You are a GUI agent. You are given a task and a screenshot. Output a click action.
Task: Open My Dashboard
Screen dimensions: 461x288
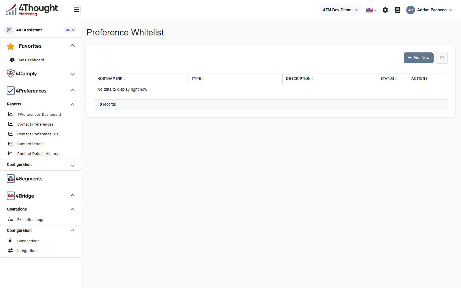pos(31,60)
